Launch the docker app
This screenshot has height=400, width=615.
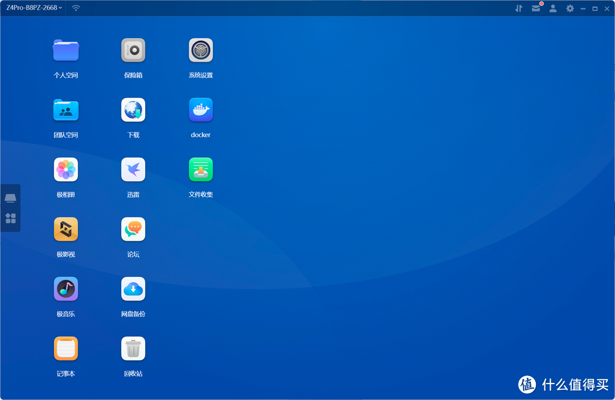[201, 110]
